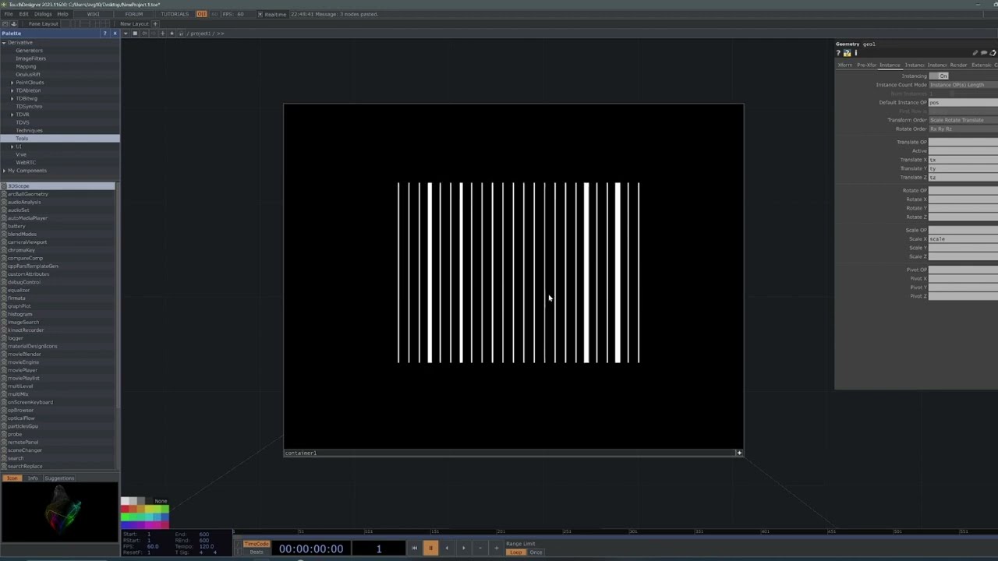Open the TUTORIALS link

point(175,14)
